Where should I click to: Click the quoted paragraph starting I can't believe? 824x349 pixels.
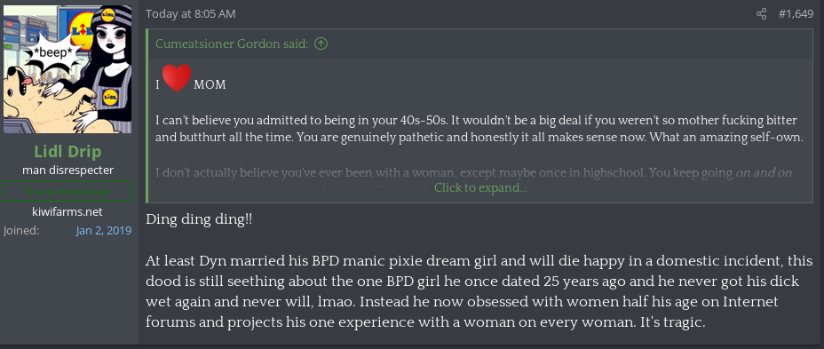[480, 128]
